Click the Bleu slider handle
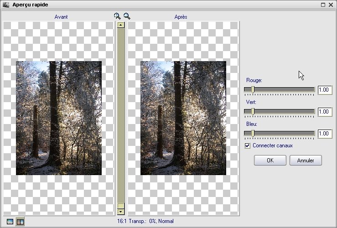This screenshot has height=228, width=337. (253, 133)
